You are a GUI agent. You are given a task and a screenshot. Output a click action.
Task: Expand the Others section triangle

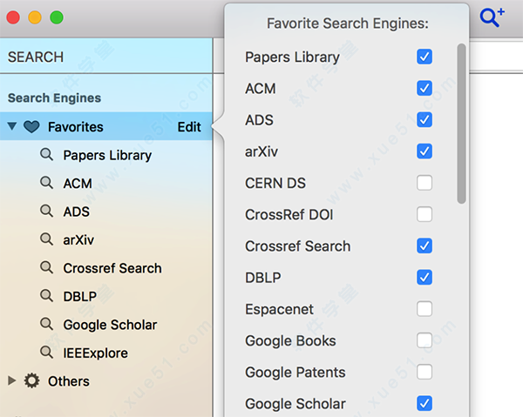(11, 380)
